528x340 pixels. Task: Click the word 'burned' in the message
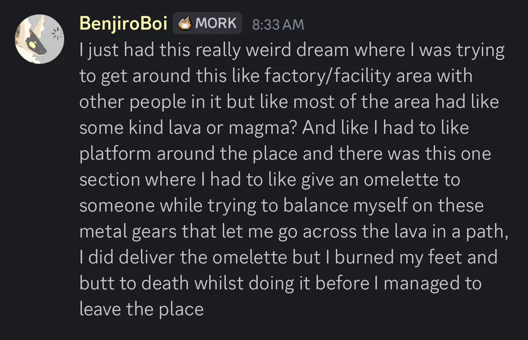pos(364,257)
